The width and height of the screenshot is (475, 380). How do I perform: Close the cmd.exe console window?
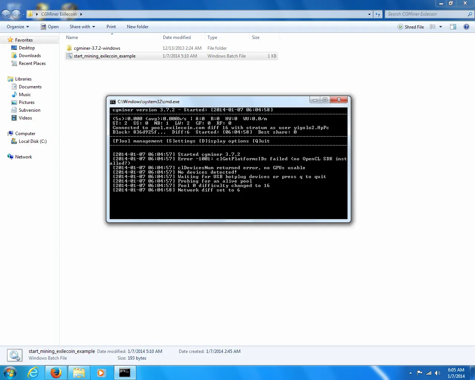339,100
